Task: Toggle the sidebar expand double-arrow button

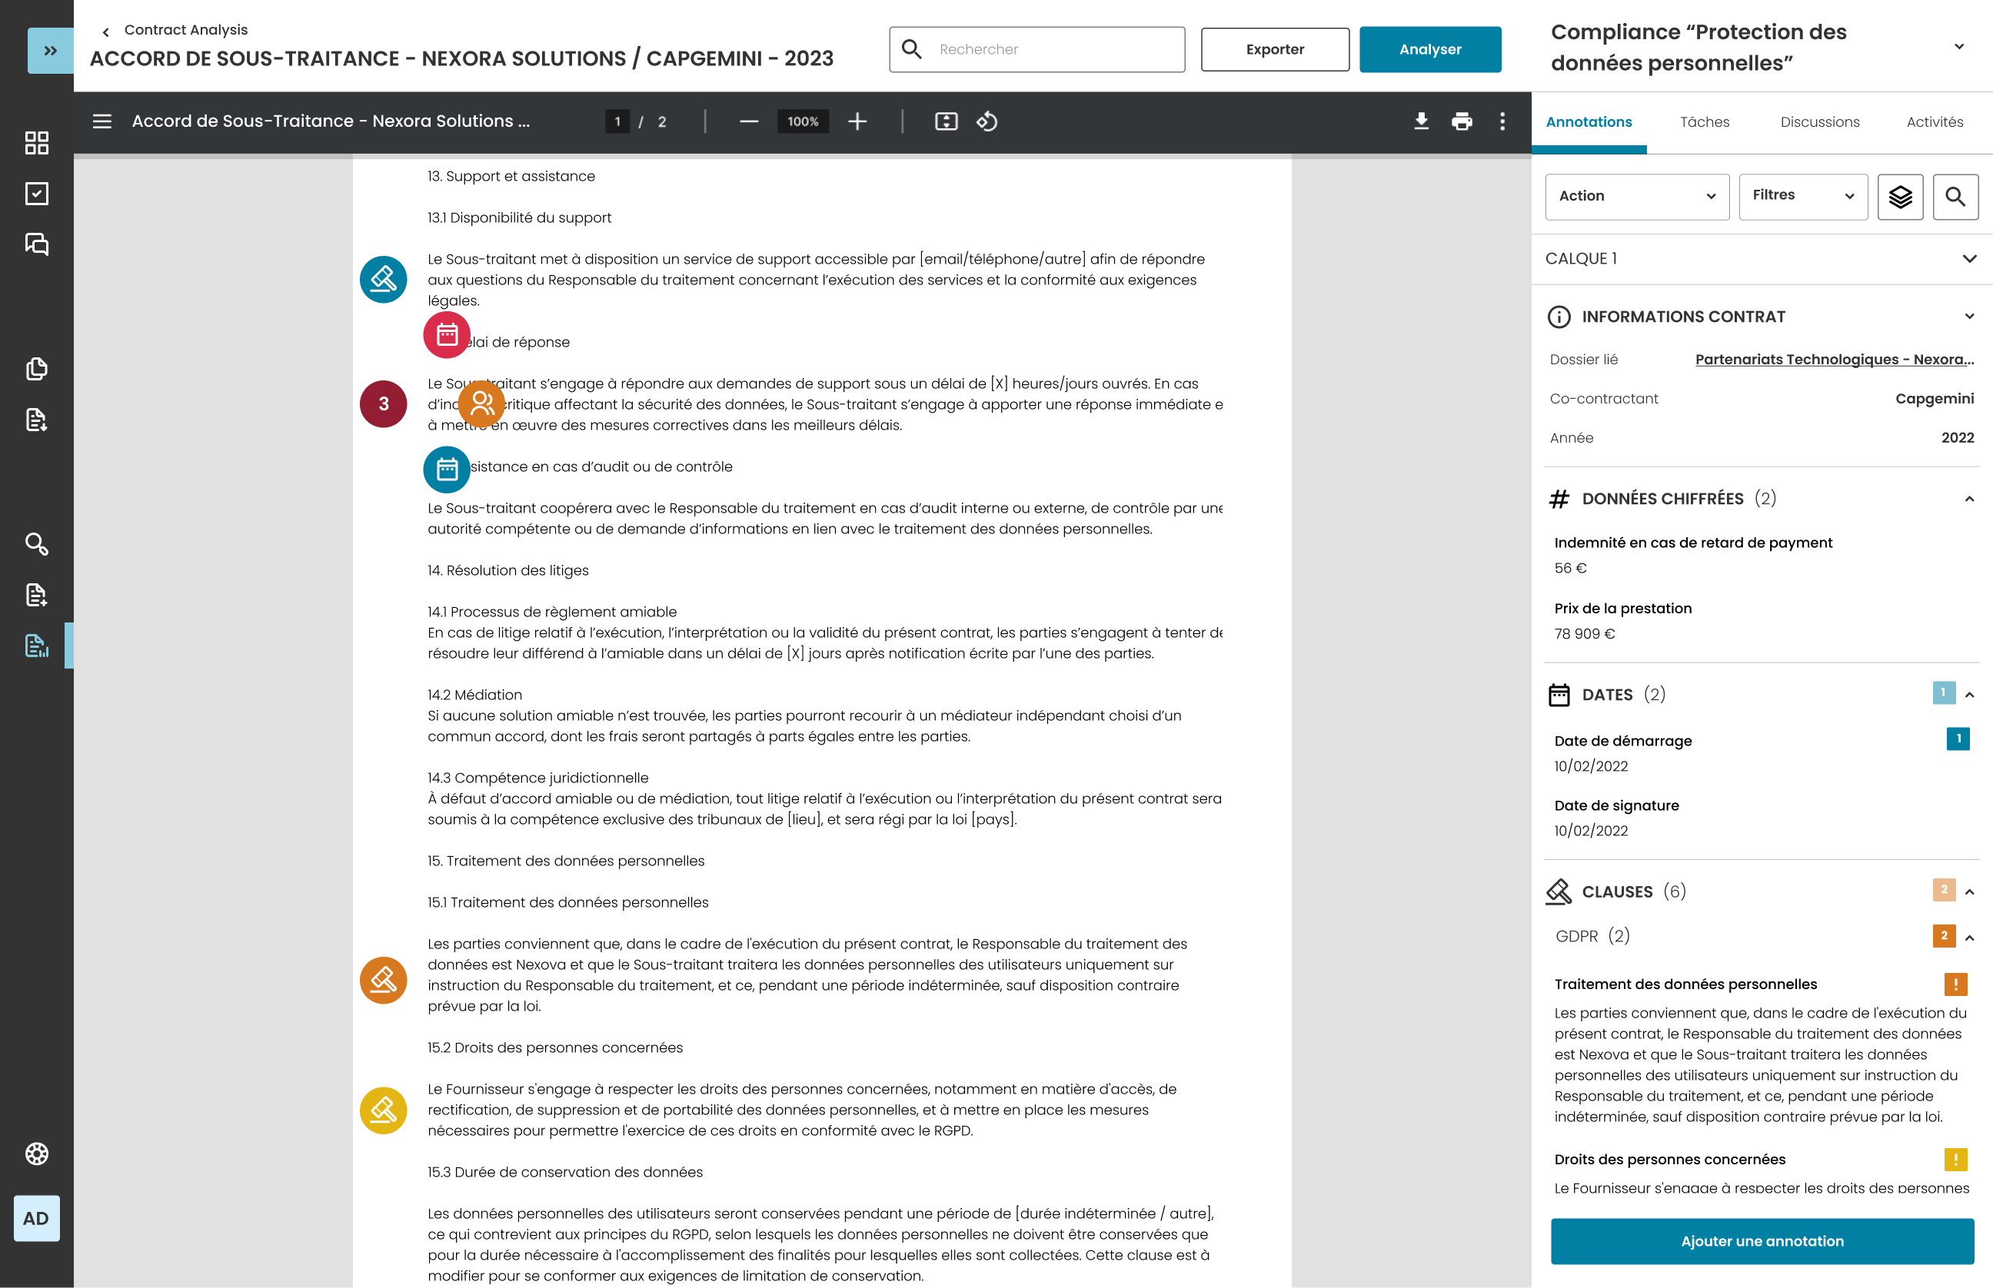Action: tap(50, 50)
